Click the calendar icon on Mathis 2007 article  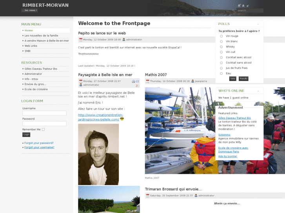147,81
